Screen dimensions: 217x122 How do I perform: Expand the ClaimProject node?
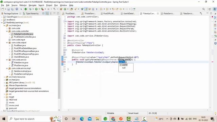pyautogui.click(x=2, y=17)
